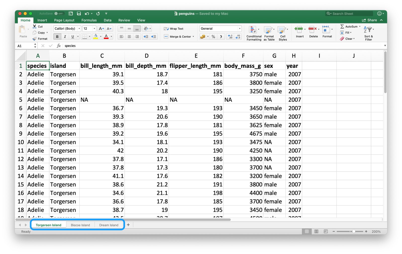Toggle the AutoSave switch
The height and width of the screenshot is (254, 402).
click(59, 14)
